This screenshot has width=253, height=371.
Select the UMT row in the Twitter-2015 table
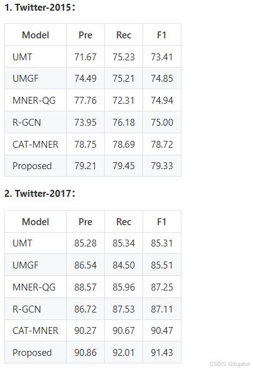point(93,57)
